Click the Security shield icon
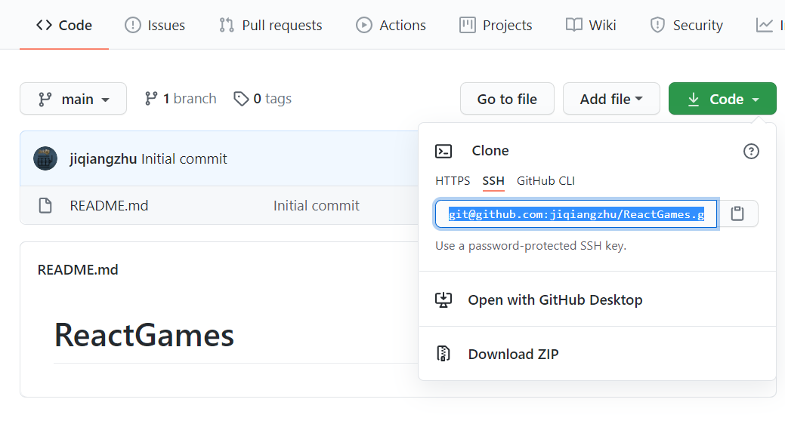Screen dimensions: 785x433 point(657,25)
